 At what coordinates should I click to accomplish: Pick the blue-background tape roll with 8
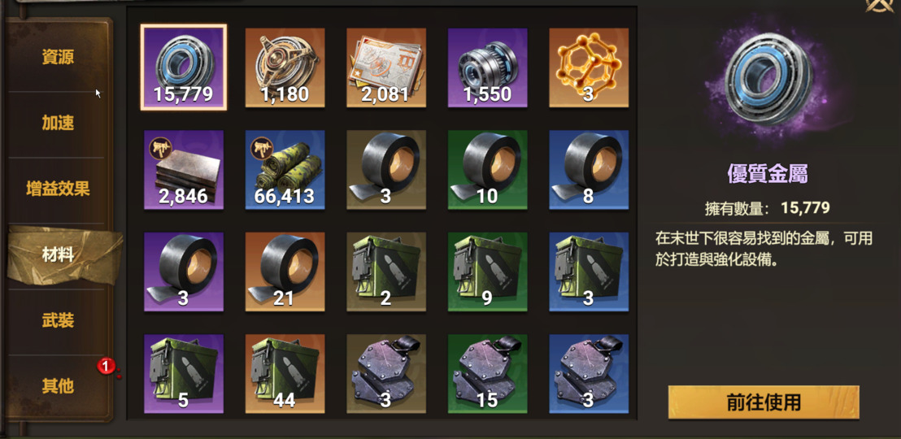589,170
